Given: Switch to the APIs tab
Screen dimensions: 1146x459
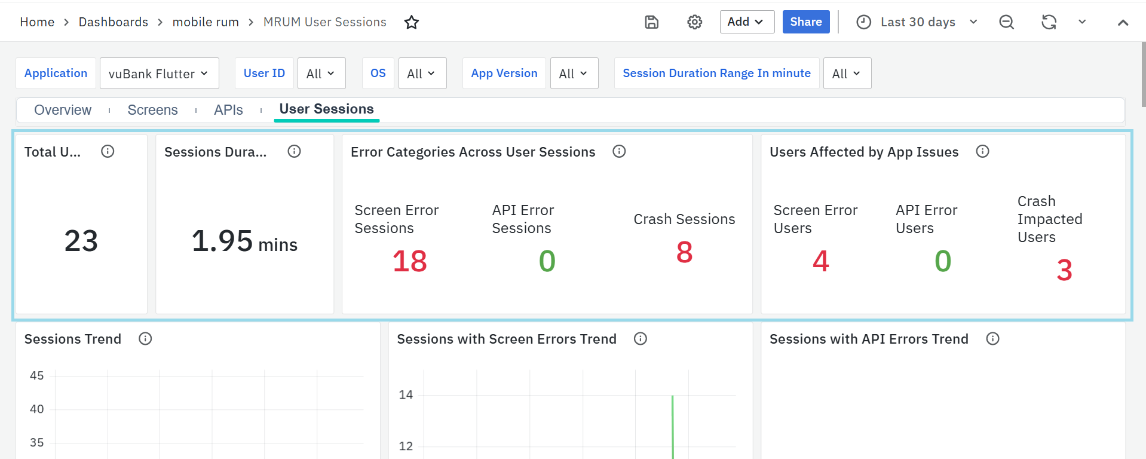Looking at the screenshot, I should point(228,110).
